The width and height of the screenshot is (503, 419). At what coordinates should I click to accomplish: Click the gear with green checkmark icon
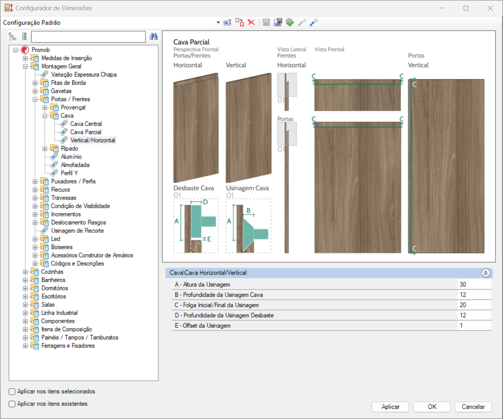click(290, 23)
